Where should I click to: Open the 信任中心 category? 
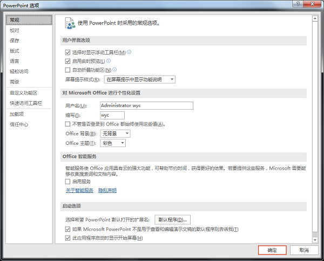tap(29, 124)
